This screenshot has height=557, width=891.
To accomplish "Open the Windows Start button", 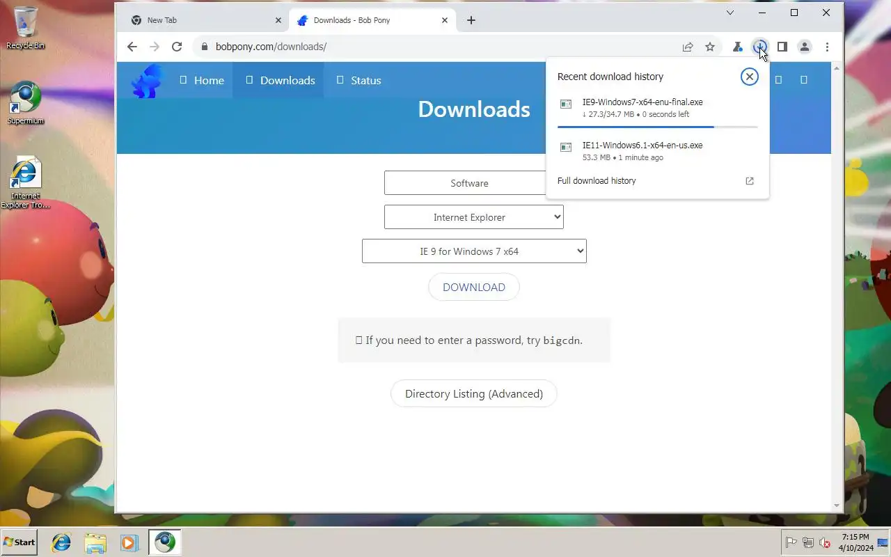I will tap(19, 542).
